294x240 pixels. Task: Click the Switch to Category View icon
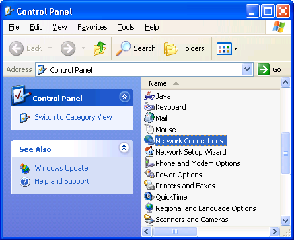[x=25, y=118]
